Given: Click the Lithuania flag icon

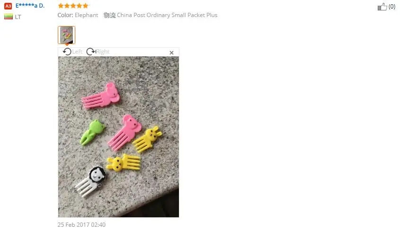Looking at the screenshot, I should [x=9, y=17].
